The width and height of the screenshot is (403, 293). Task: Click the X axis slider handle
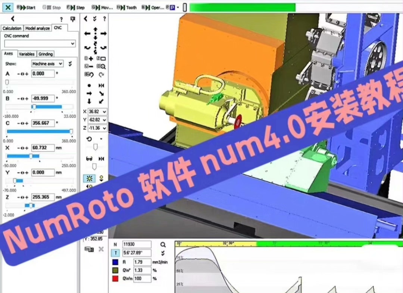pyautogui.click(x=31, y=156)
